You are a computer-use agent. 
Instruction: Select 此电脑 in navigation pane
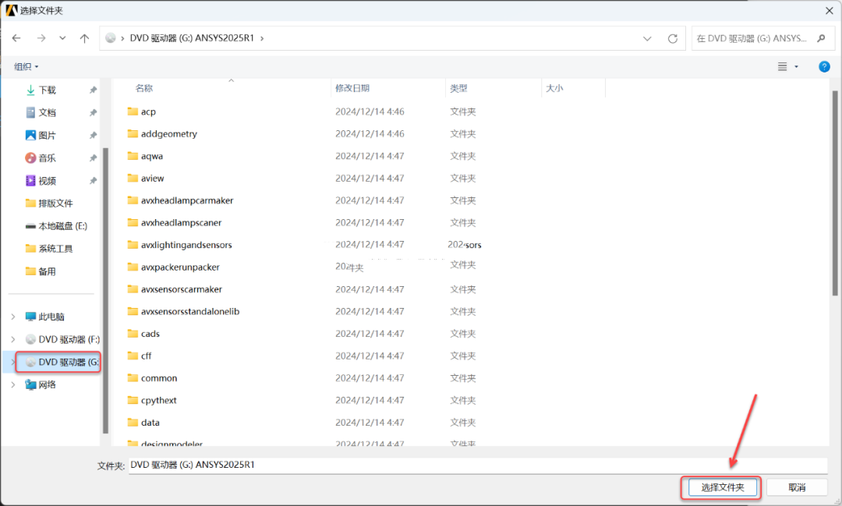51,317
